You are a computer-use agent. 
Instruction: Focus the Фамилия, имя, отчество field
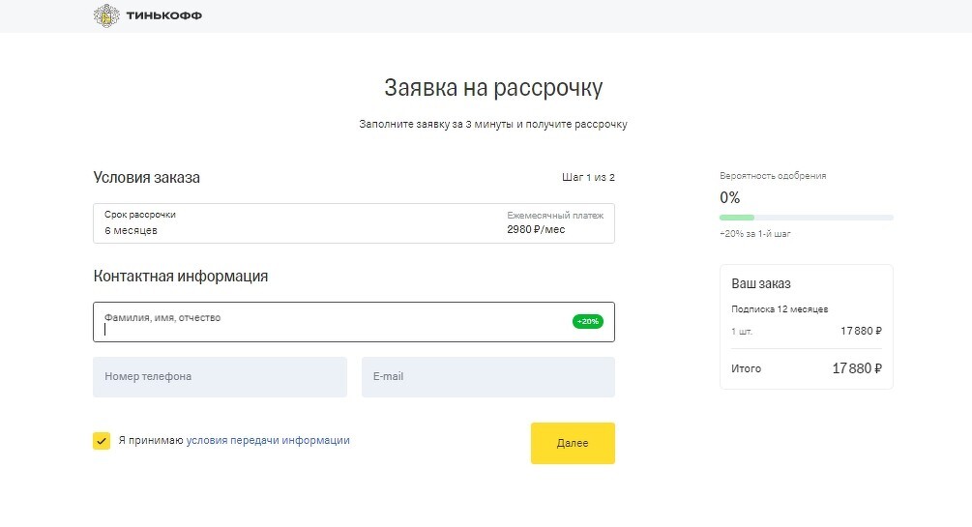(x=354, y=322)
